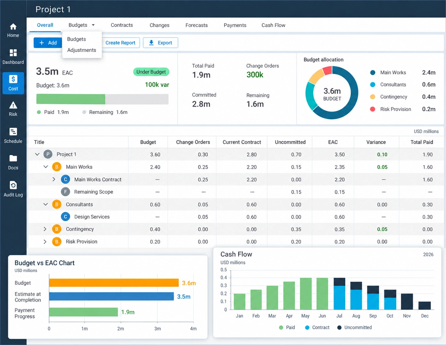Screen dimensions: 446x345
Task: Click the Main Works legend color dot
Action: pos(373,73)
